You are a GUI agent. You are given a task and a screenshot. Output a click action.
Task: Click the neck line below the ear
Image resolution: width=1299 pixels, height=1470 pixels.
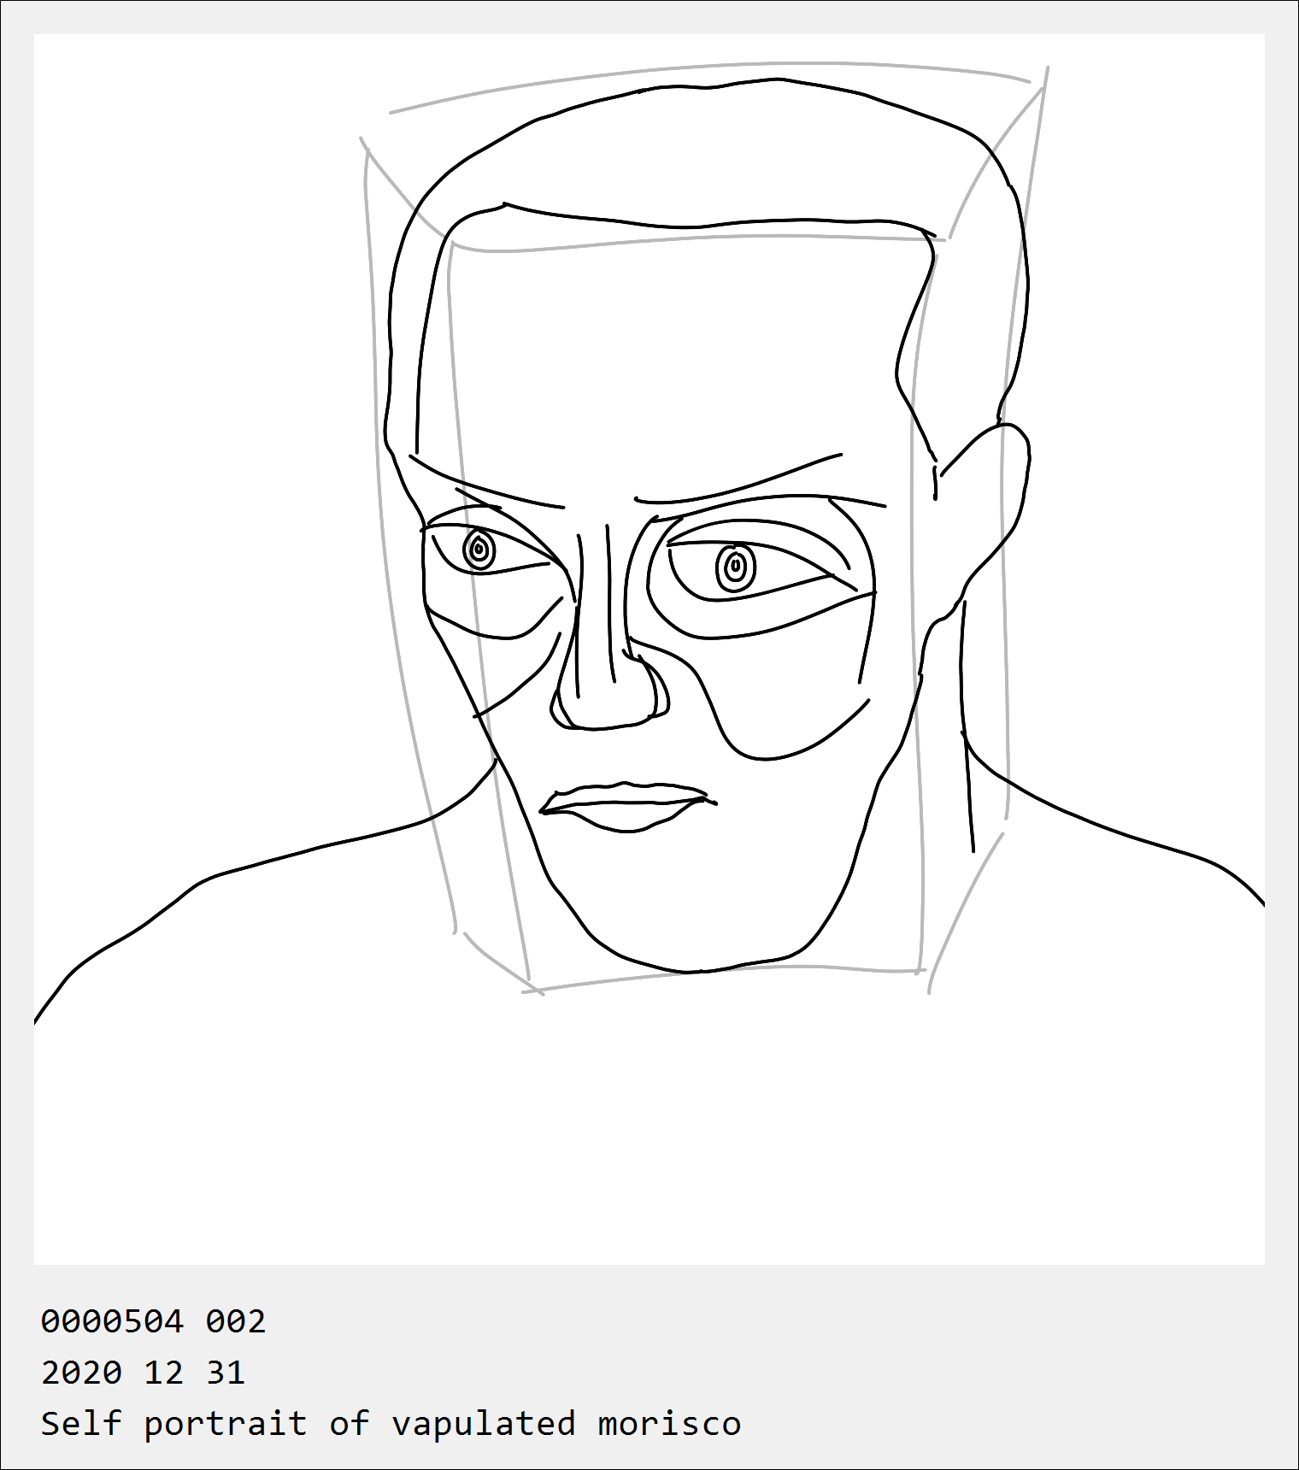968,726
